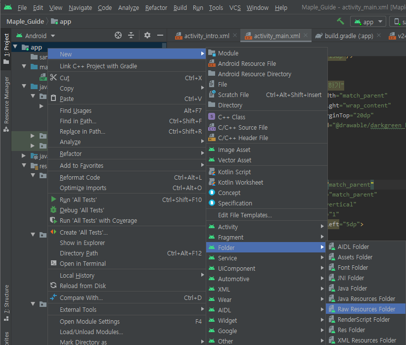406x345 pixels.
Task: Open the VCS menu
Action: tap(235, 8)
